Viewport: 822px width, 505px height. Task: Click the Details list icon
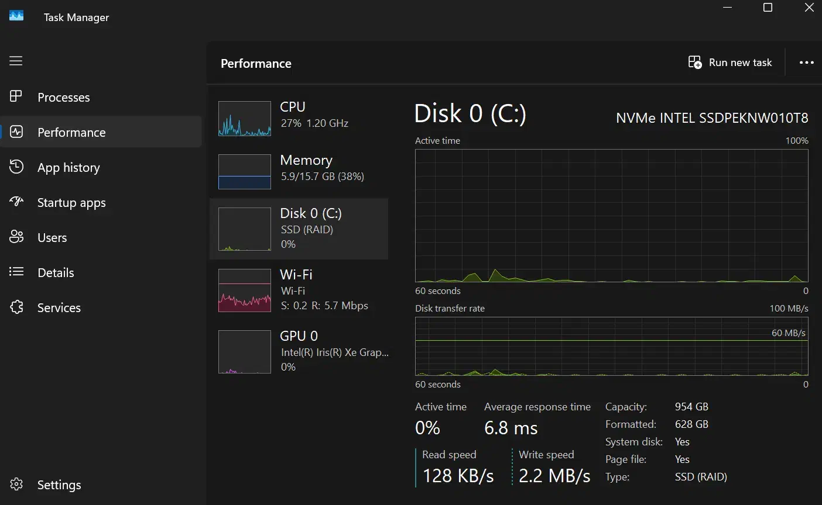pos(16,272)
